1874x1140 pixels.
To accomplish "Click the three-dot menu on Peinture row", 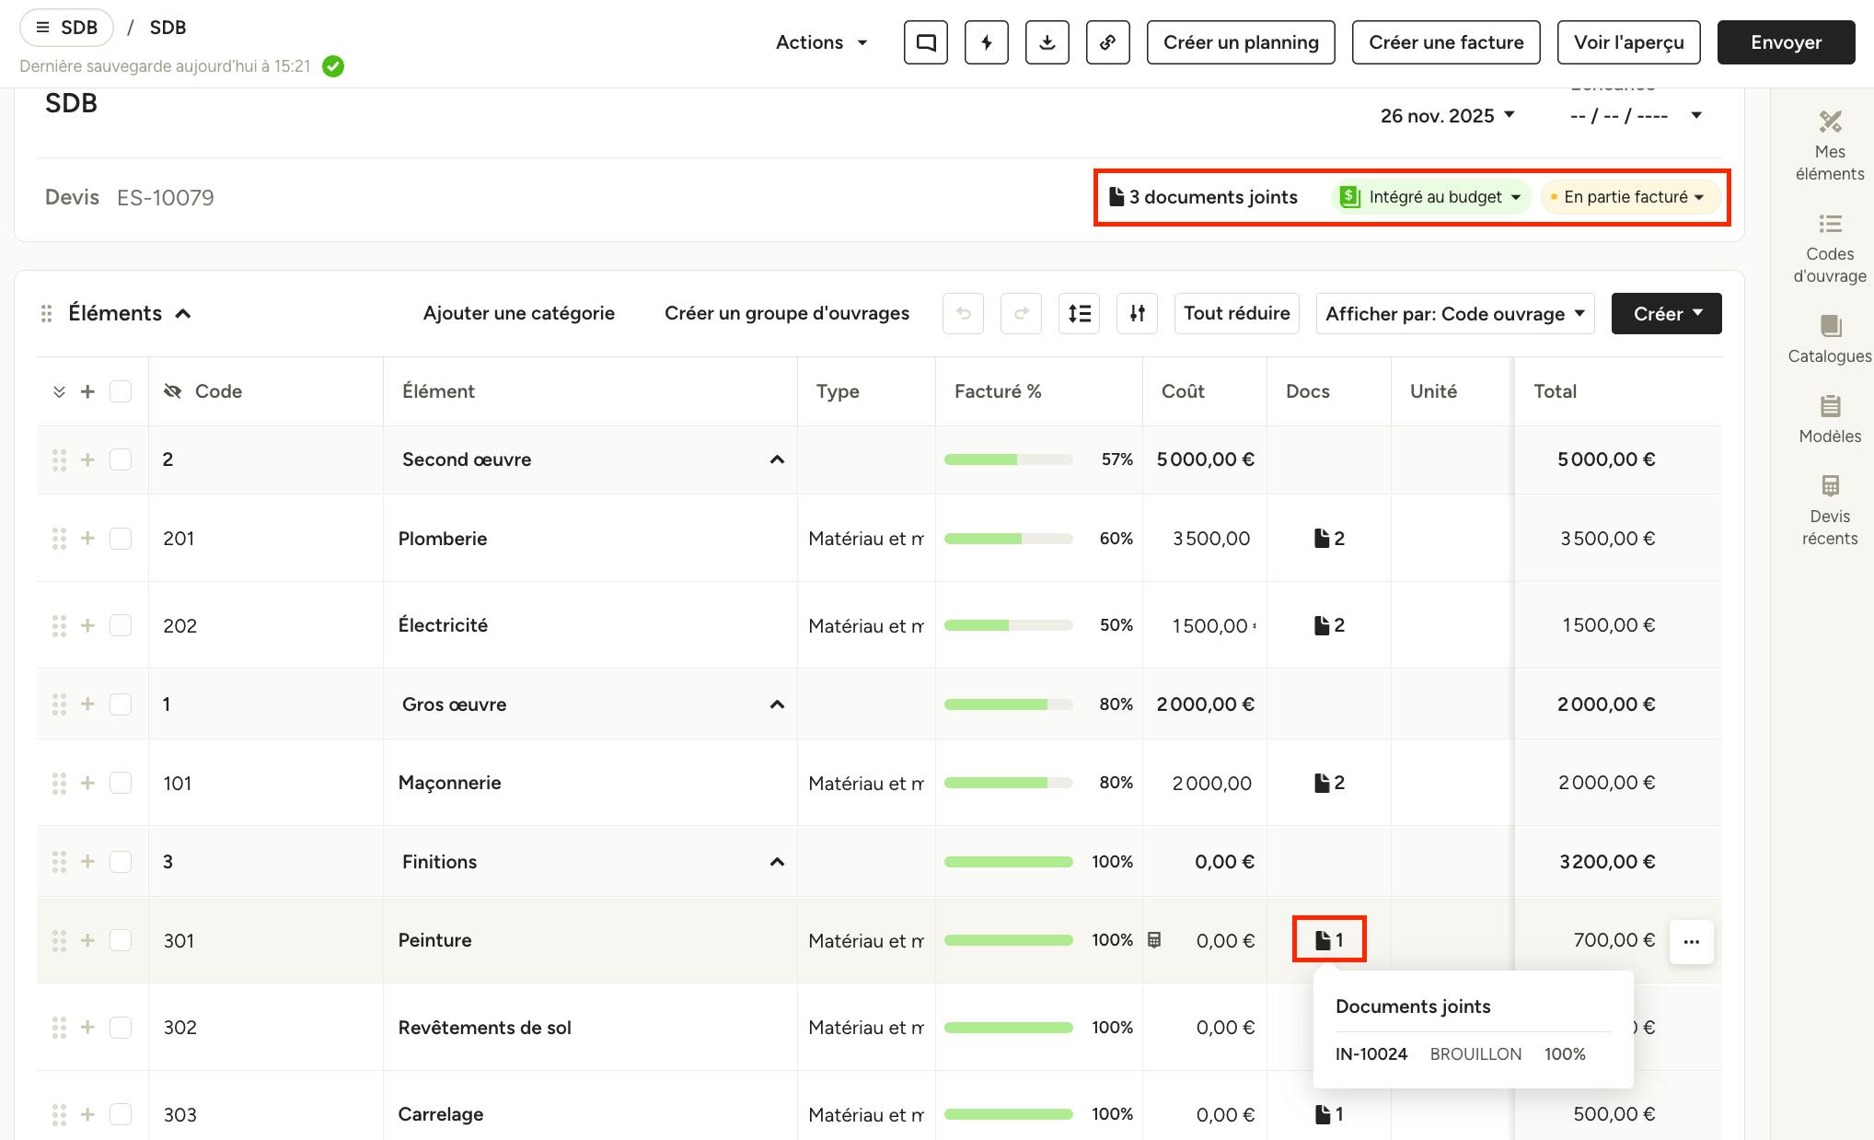I will pyautogui.click(x=1692, y=942).
